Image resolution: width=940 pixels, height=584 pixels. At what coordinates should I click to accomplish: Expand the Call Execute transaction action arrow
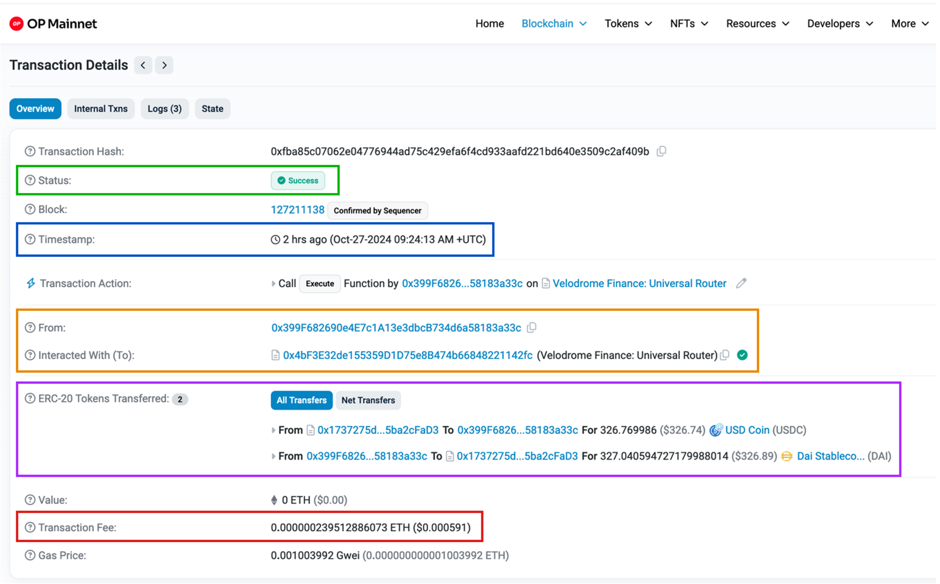(x=273, y=283)
